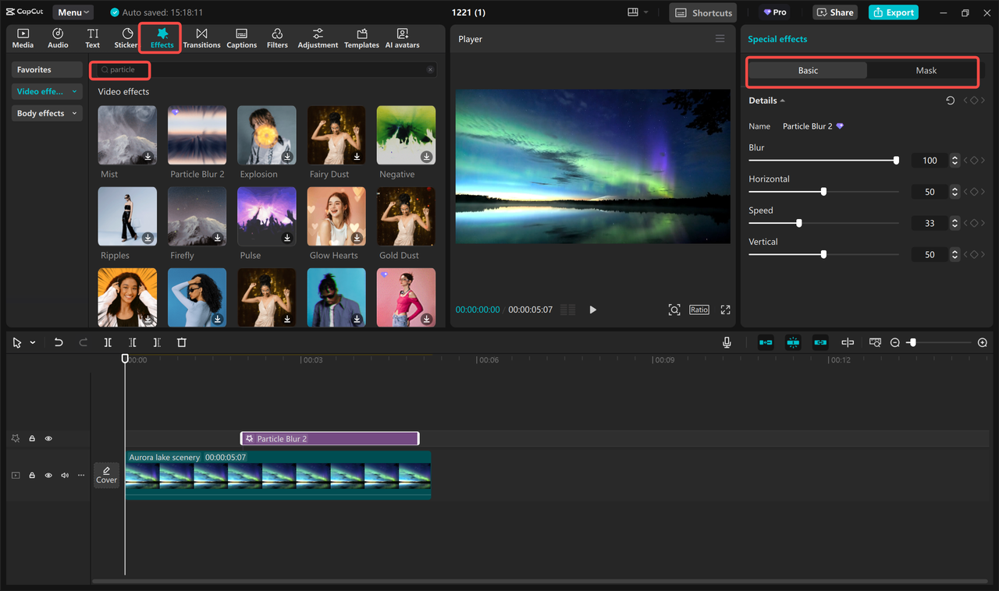Click the microphone record voiceover icon
The width and height of the screenshot is (999, 591).
(x=727, y=342)
